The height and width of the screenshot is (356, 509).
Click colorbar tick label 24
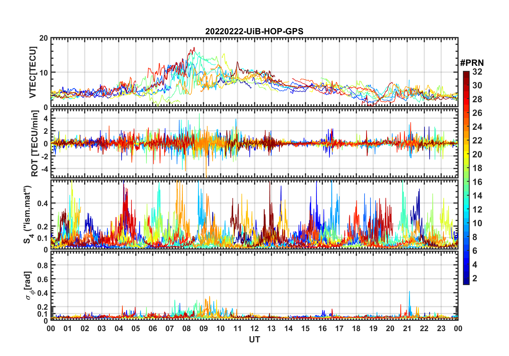point(477,127)
